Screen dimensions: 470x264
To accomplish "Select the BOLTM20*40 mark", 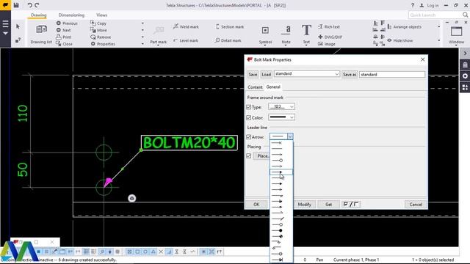I will pos(189,143).
